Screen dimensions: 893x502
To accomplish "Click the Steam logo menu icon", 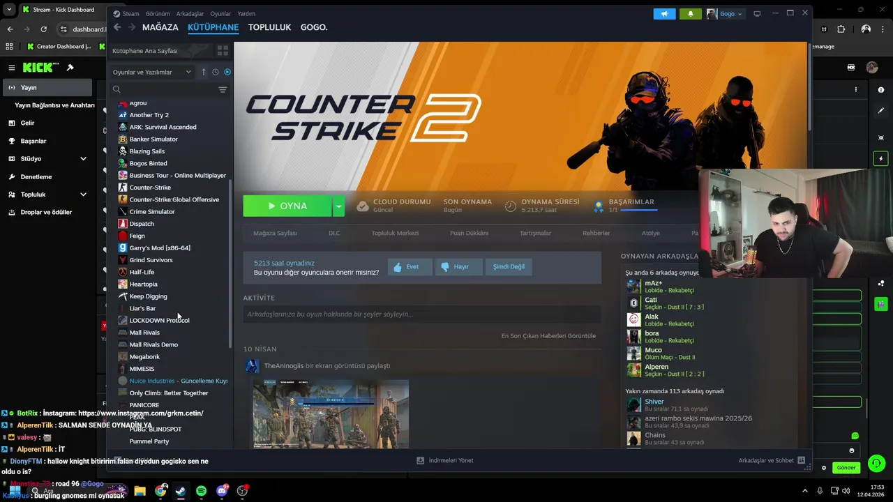I will coord(117,13).
